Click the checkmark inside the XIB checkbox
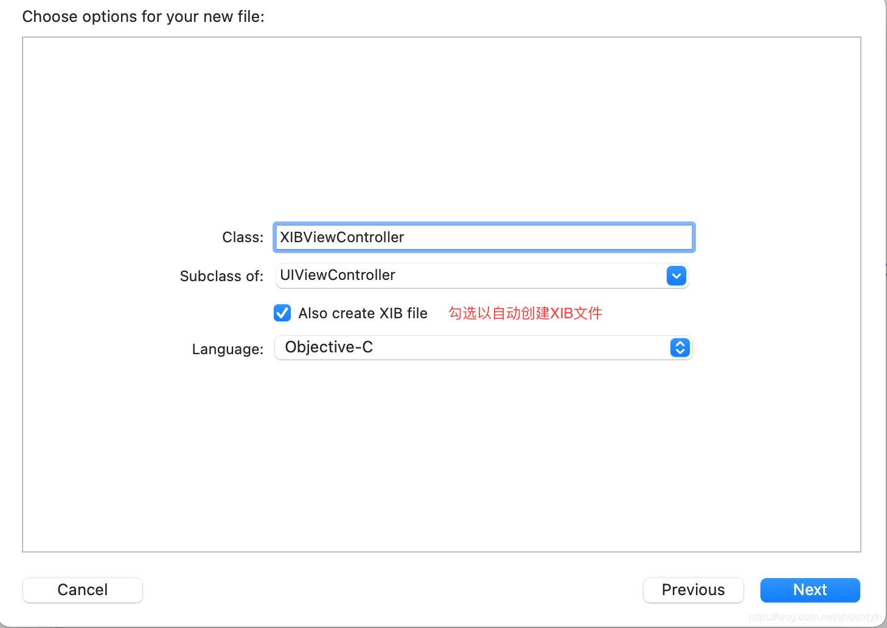 [x=282, y=313]
